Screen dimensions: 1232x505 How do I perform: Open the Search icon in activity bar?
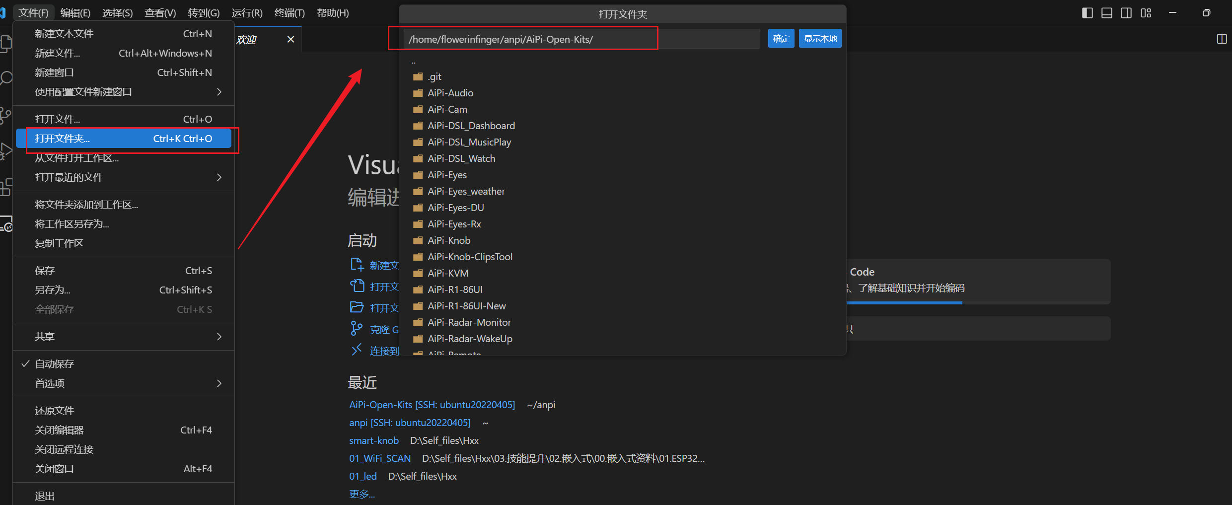(x=5, y=79)
